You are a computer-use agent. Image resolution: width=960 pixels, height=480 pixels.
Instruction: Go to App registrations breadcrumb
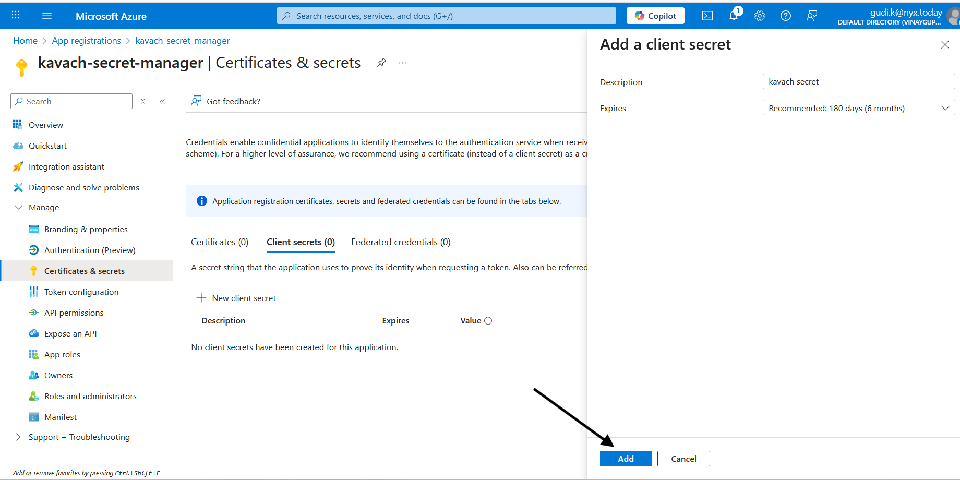point(87,41)
